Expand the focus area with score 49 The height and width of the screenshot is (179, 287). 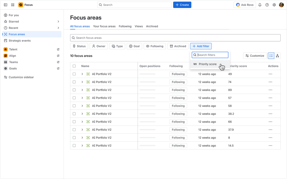[x=82, y=74]
